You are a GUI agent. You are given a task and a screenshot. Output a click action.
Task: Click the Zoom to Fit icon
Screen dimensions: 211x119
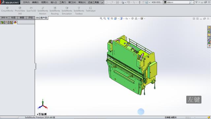101,19
